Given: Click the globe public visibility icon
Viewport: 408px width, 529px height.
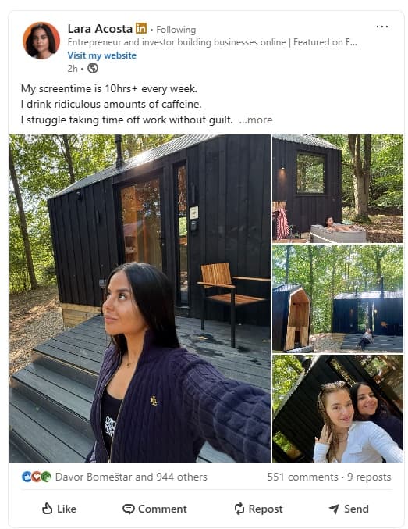Looking at the screenshot, I should click(93, 69).
